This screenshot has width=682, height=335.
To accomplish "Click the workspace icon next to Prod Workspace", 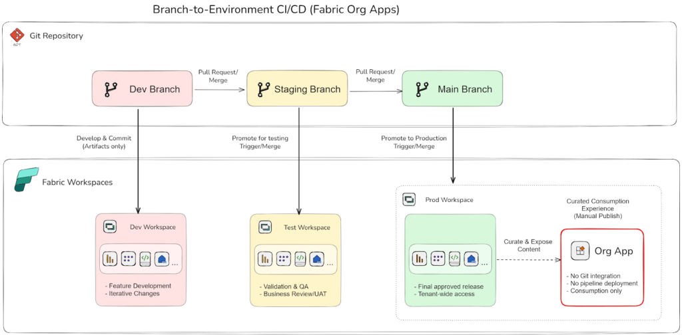I will 409,200.
